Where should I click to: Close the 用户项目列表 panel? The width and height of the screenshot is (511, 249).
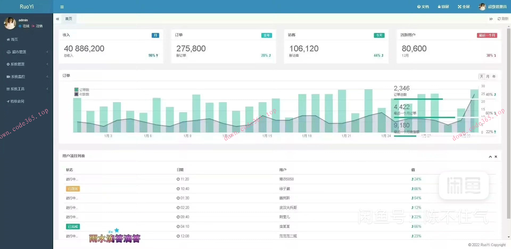(x=496, y=157)
